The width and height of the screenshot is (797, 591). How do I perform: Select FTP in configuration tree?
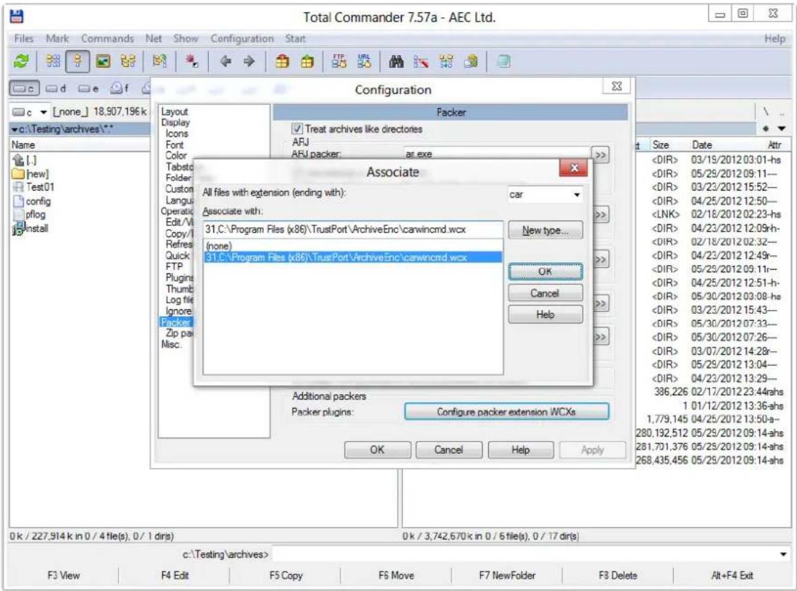click(174, 266)
